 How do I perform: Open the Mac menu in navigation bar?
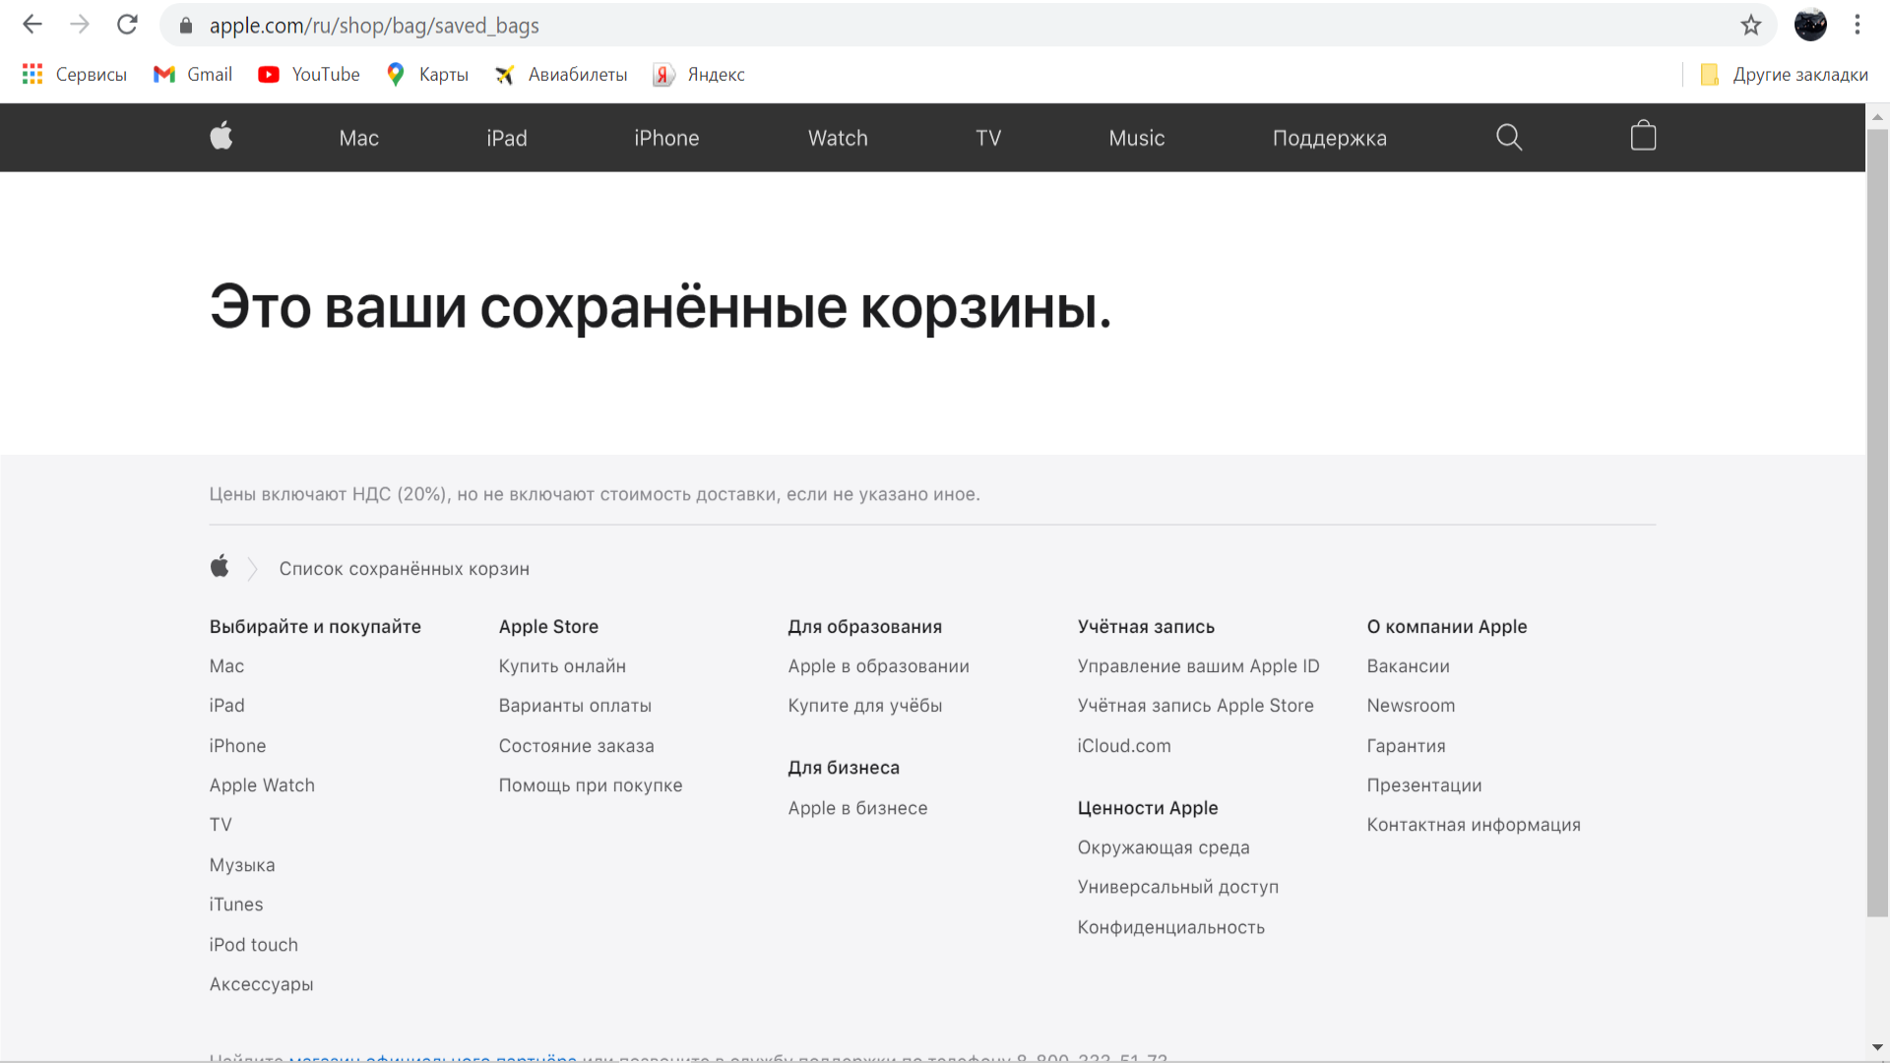pyautogui.click(x=359, y=139)
